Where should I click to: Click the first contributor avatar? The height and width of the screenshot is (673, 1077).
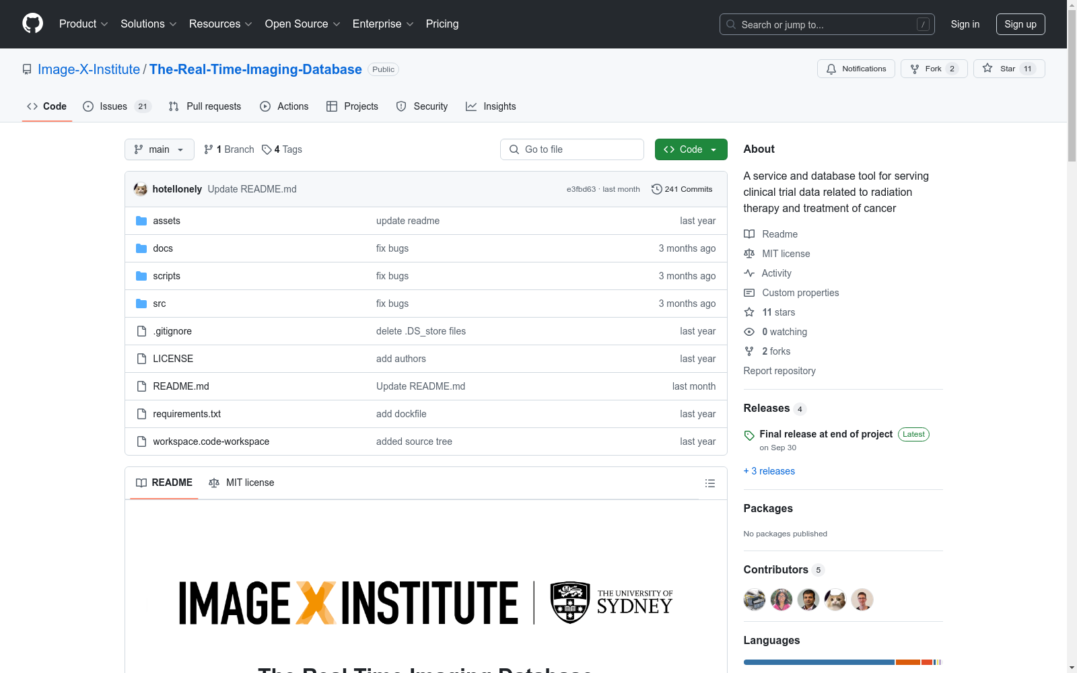[755, 600]
